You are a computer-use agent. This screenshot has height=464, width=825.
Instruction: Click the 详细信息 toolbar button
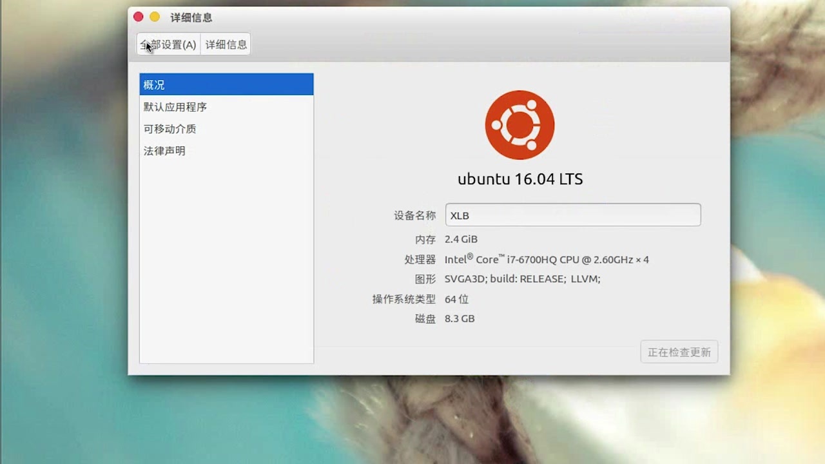pyautogui.click(x=226, y=44)
